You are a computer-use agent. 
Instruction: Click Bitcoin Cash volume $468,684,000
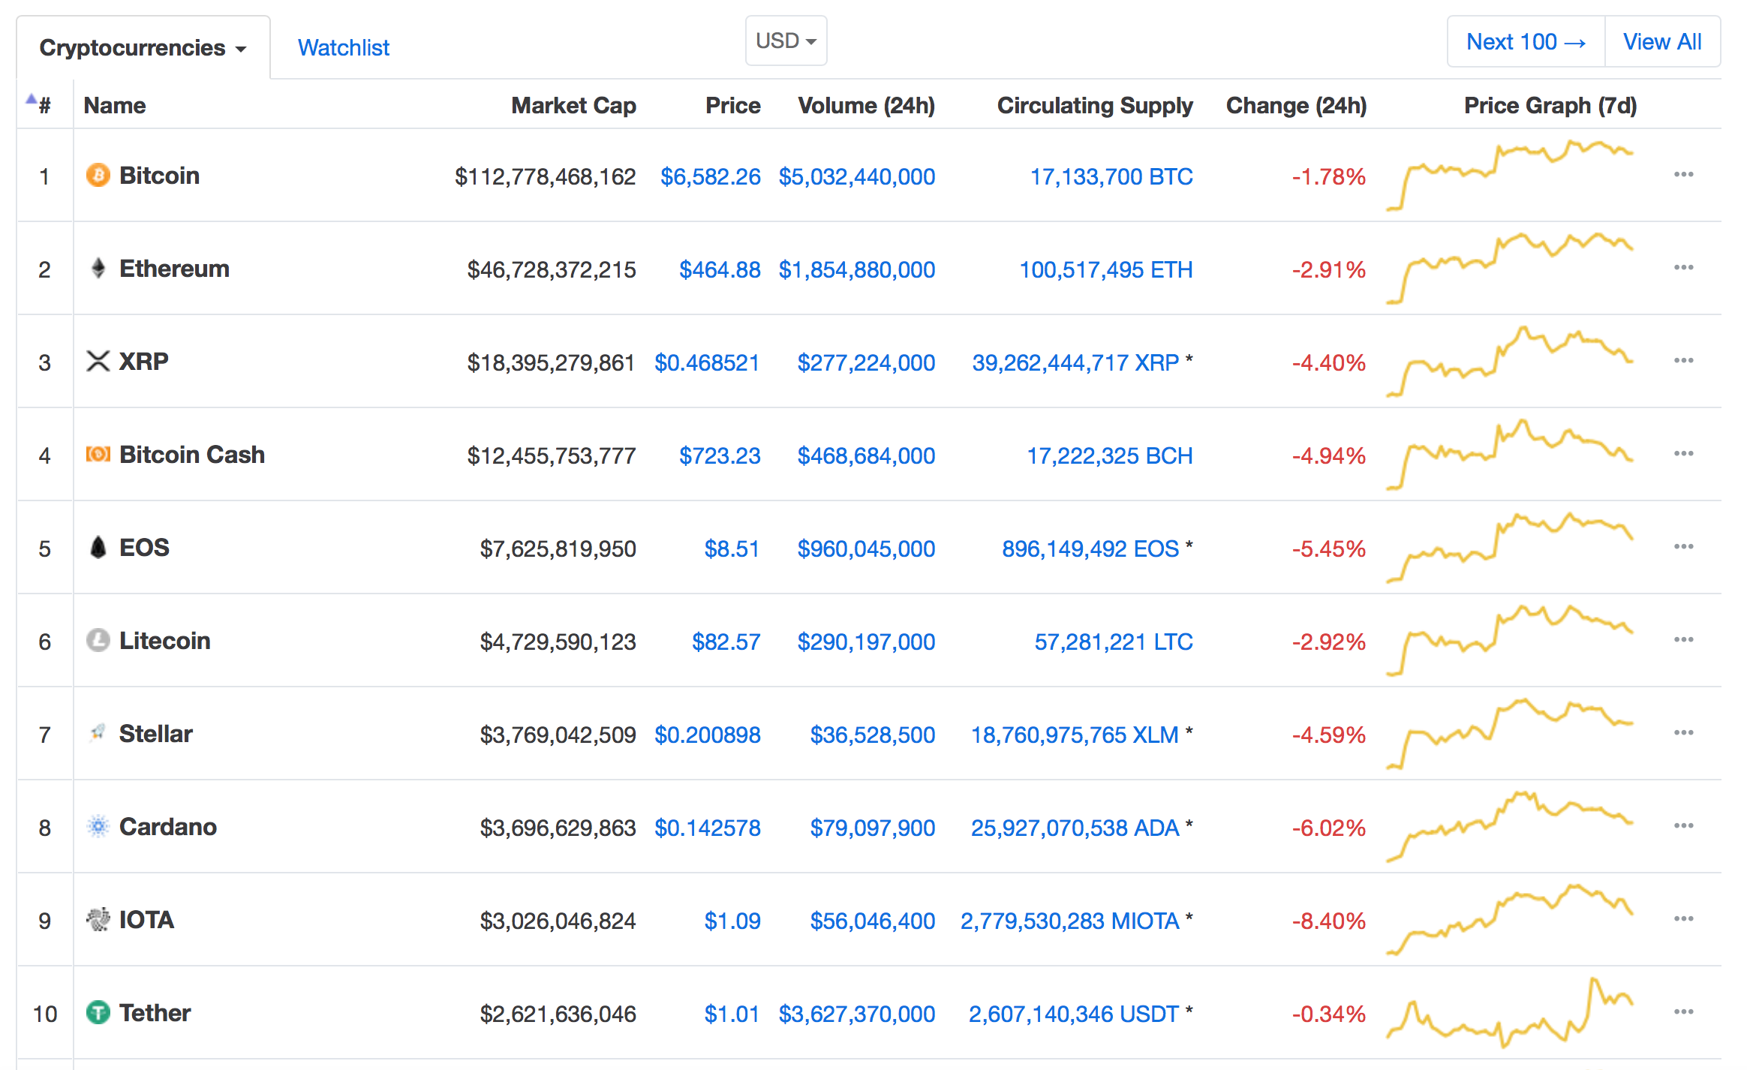[866, 455]
